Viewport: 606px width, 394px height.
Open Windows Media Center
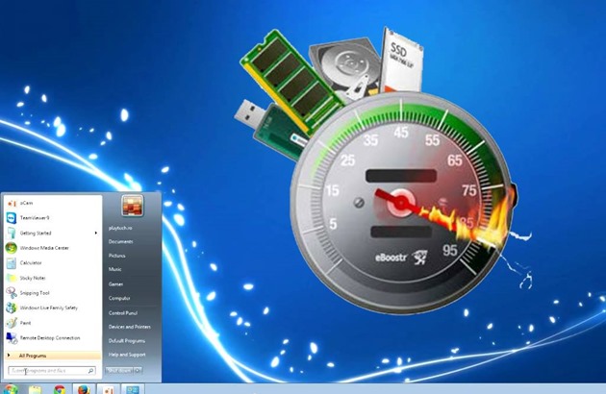42,247
